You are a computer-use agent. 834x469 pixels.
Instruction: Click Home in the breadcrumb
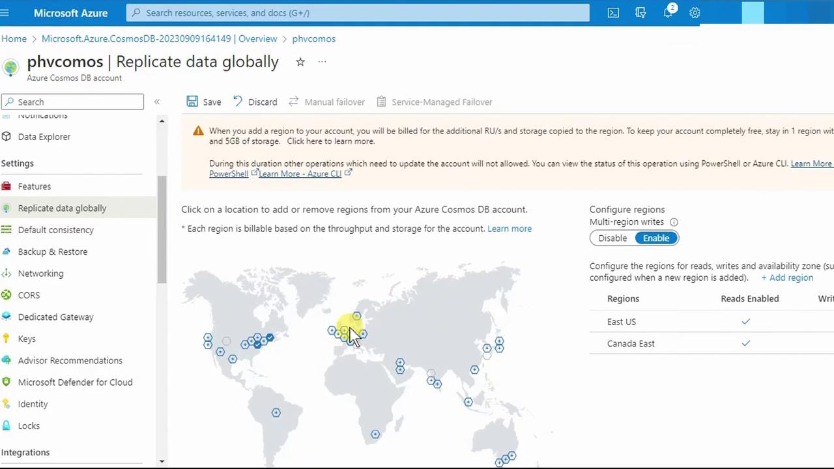(x=14, y=38)
